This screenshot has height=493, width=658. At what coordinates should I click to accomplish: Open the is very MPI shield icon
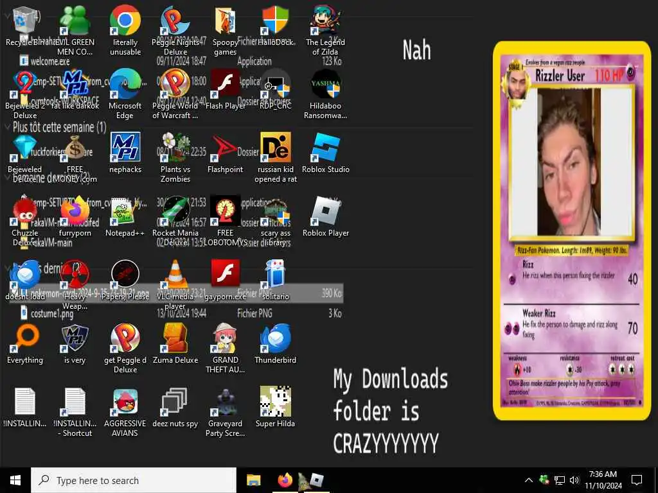(x=75, y=339)
